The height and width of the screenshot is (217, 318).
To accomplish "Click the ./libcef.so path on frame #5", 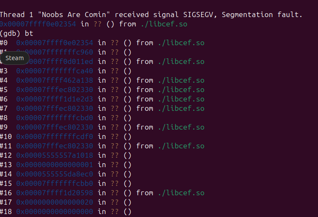I will click(181, 90).
